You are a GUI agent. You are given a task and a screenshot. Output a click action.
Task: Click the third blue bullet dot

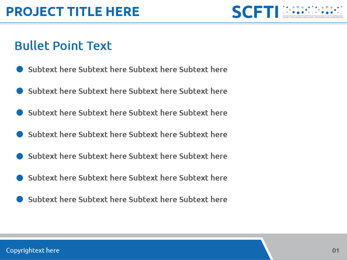[20, 113]
